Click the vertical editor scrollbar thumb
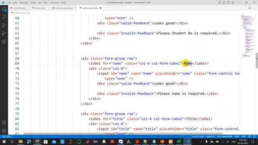 tap(257, 60)
